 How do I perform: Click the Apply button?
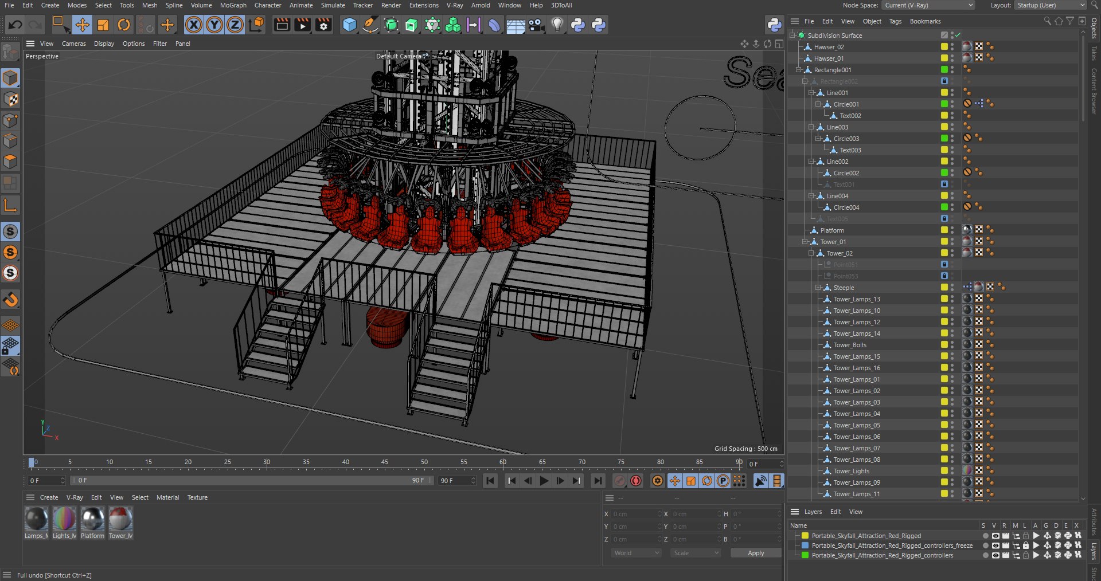coord(756,553)
